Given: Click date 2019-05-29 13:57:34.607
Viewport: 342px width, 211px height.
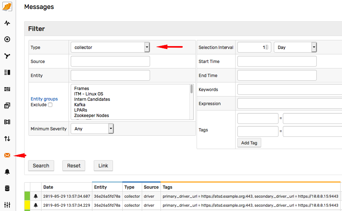Looking at the screenshot, I should coord(66,196).
